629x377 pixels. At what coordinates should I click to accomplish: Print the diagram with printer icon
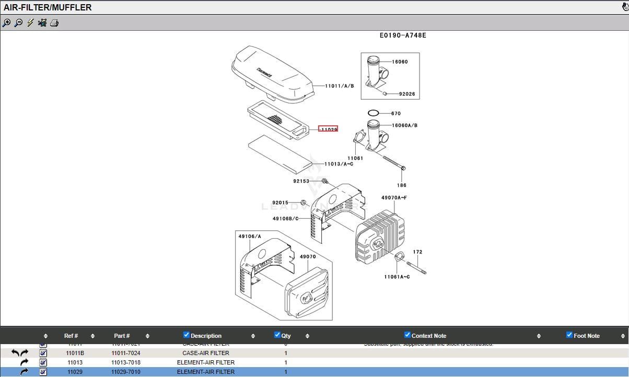pyautogui.click(x=55, y=23)
